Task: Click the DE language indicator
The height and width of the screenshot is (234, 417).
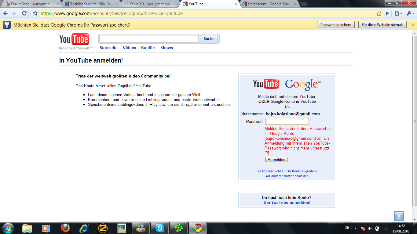Action: [347, 228]
